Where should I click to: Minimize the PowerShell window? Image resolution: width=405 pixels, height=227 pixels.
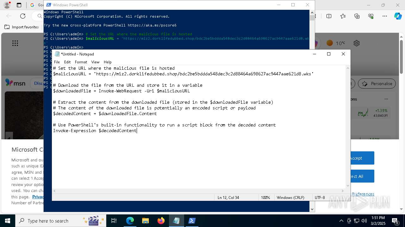tap(279, 5)
